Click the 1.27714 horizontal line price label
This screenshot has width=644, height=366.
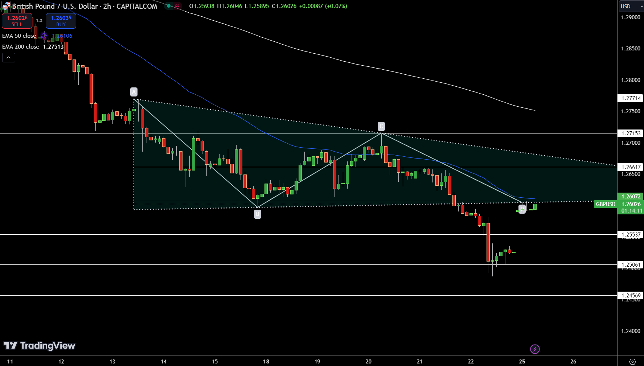click(631, 98)
